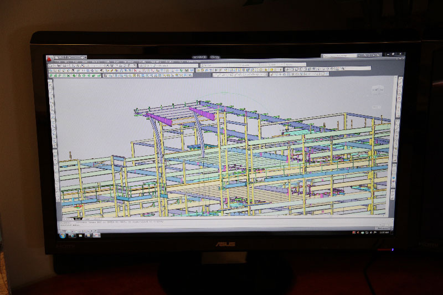The image size is (443, 295).
Task: Switch to the Model tab at bottom left
Action: [x=78, y=218]
